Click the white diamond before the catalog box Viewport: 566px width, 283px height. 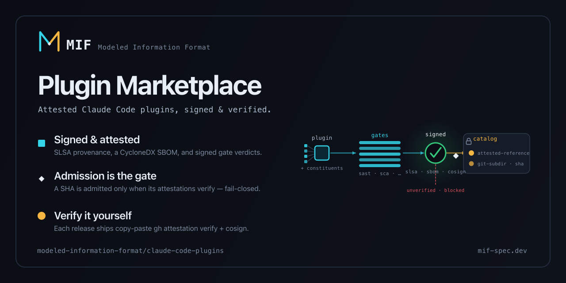click(456, 156)
